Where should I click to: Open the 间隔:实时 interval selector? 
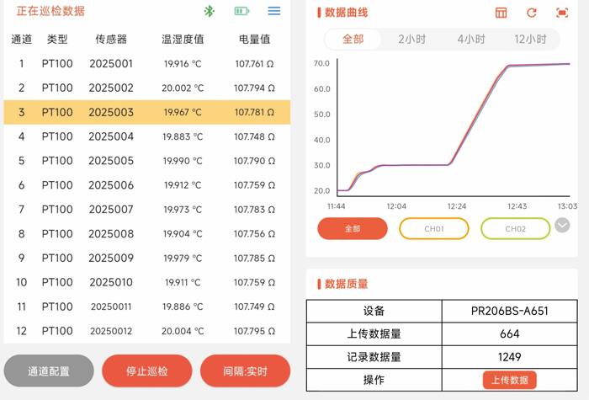(x=245, y=371)
